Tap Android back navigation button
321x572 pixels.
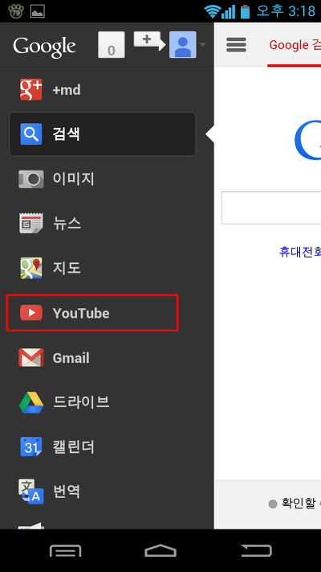click(x=256, y=550)
